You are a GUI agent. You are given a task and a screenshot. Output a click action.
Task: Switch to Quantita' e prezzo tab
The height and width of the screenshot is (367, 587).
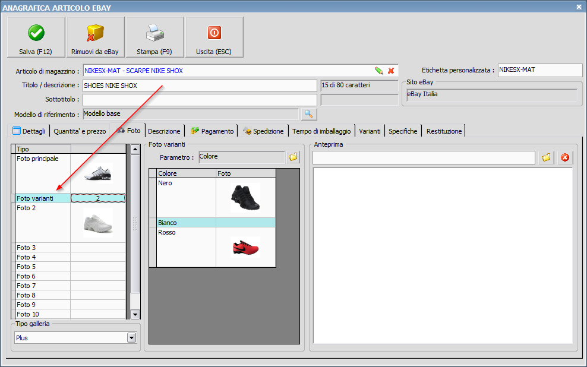click(x=80, y=131)
